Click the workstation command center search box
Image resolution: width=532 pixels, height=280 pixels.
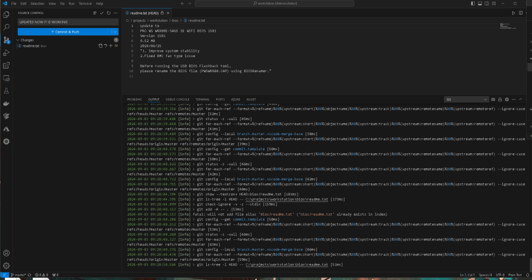click(x=274, y=4)
